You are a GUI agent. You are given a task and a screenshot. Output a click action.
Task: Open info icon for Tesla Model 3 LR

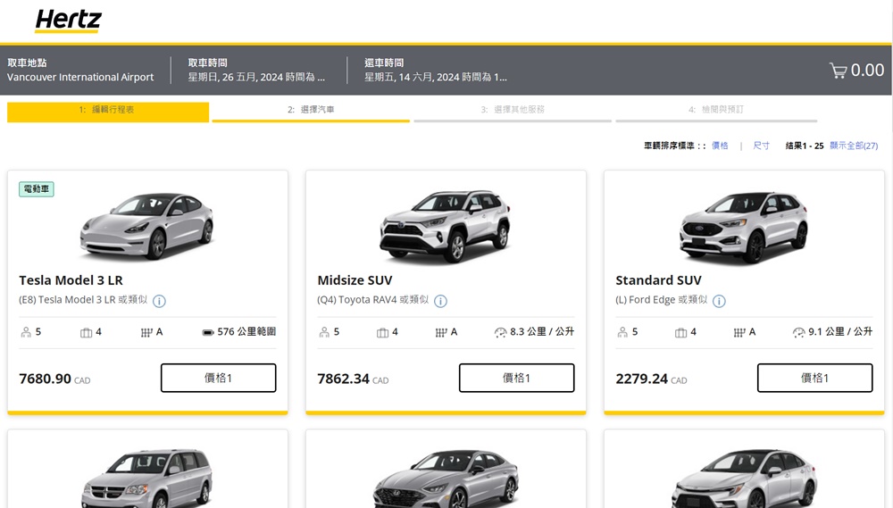click(x=160, y=301)
